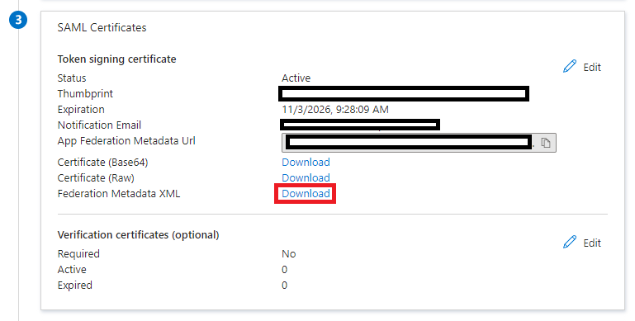Click the Token signing certificate heading

(116, 59)
